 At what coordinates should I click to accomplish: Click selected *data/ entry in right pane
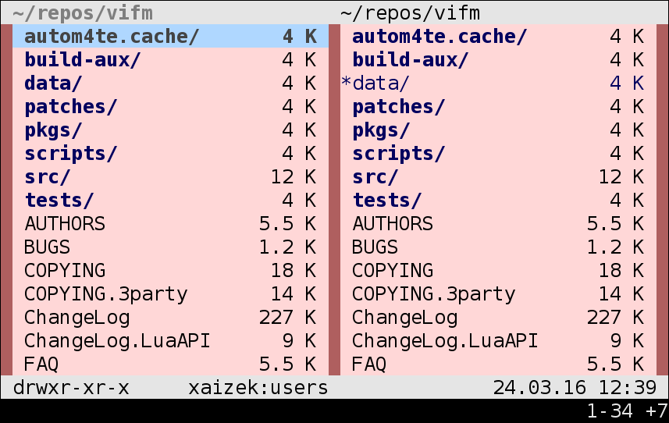[x=498, y=83]
